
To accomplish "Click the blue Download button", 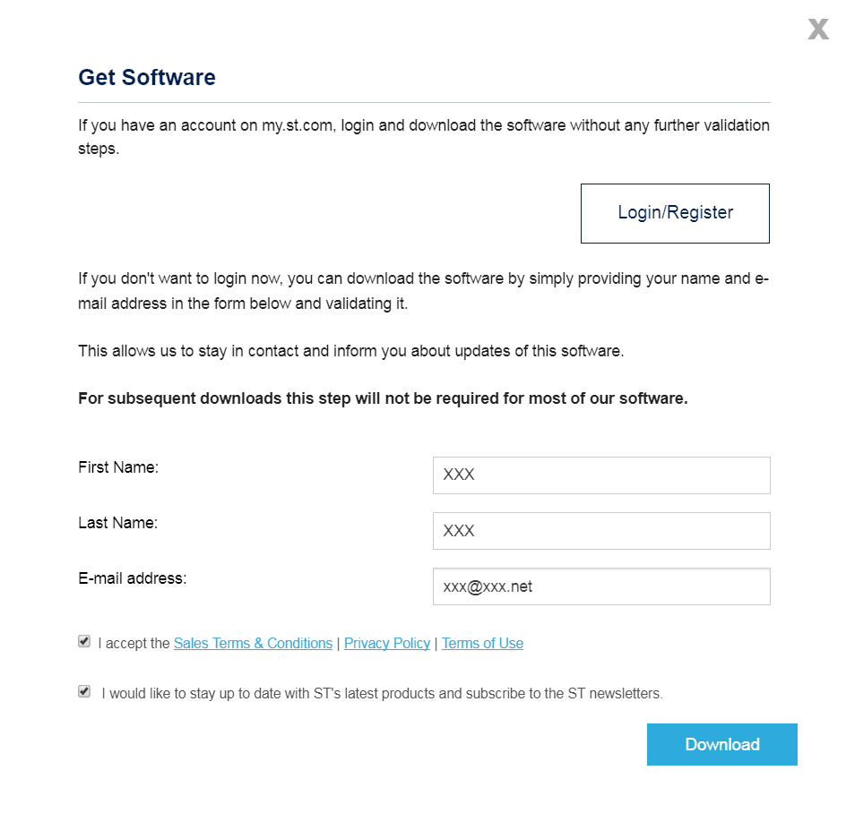I will point(722,744).
